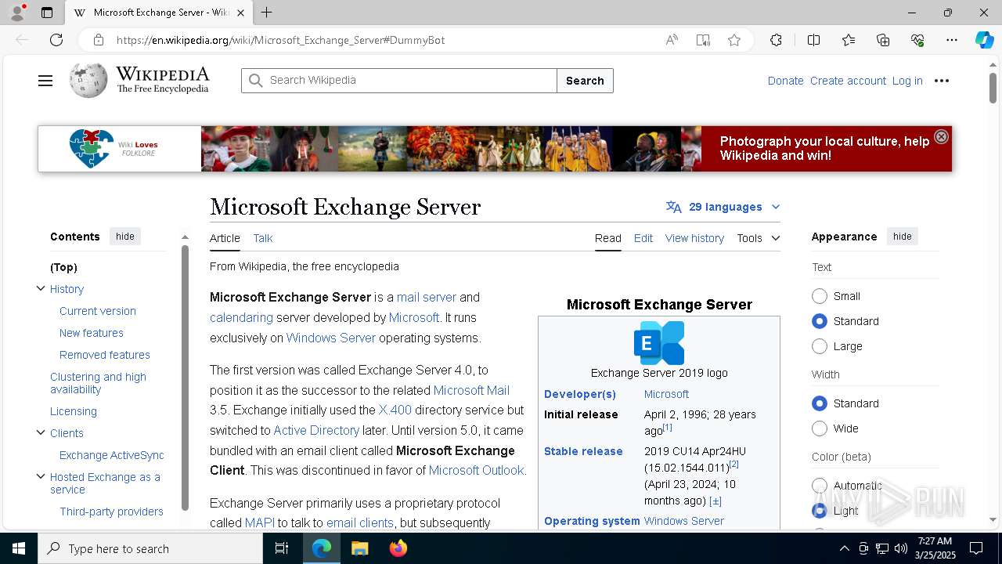Viewport: 1002px width, 564px height.
Task: Open the View history tab
Action: point(694,238)
